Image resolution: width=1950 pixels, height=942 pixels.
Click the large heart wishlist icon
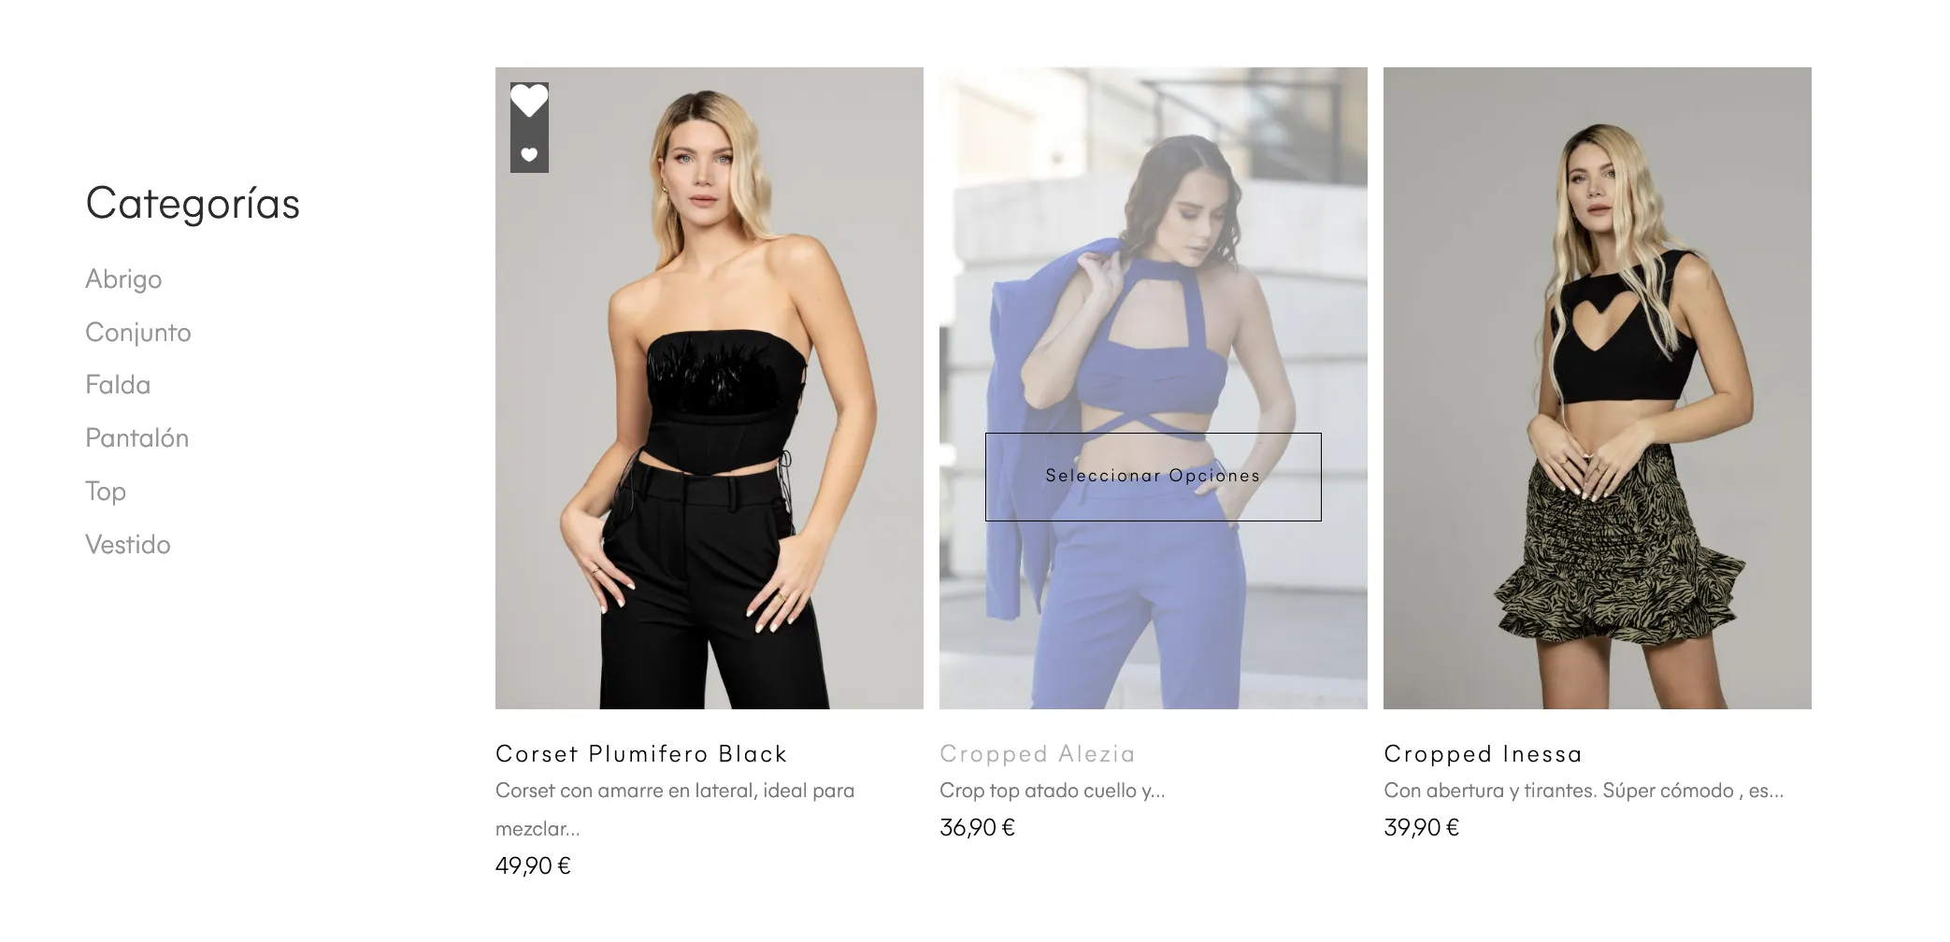[529, 101]
